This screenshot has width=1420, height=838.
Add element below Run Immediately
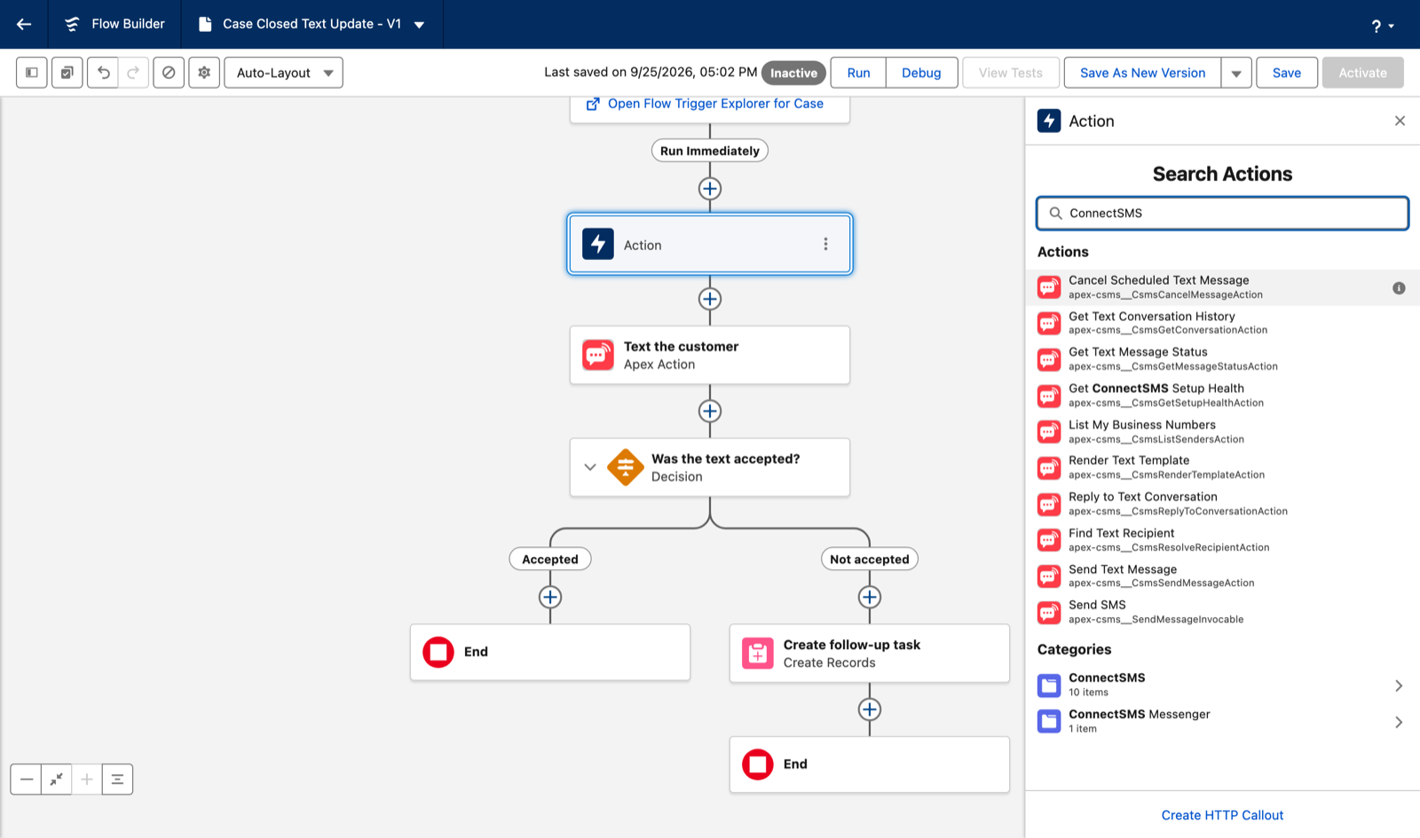(x=710, y=189)
